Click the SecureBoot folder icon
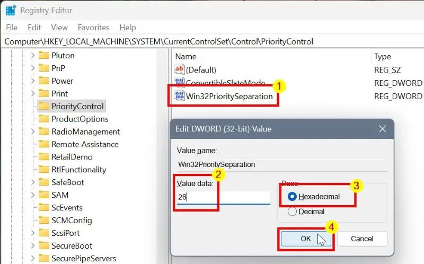The width and height of the screenshot is (424, 264). point(43,245)
